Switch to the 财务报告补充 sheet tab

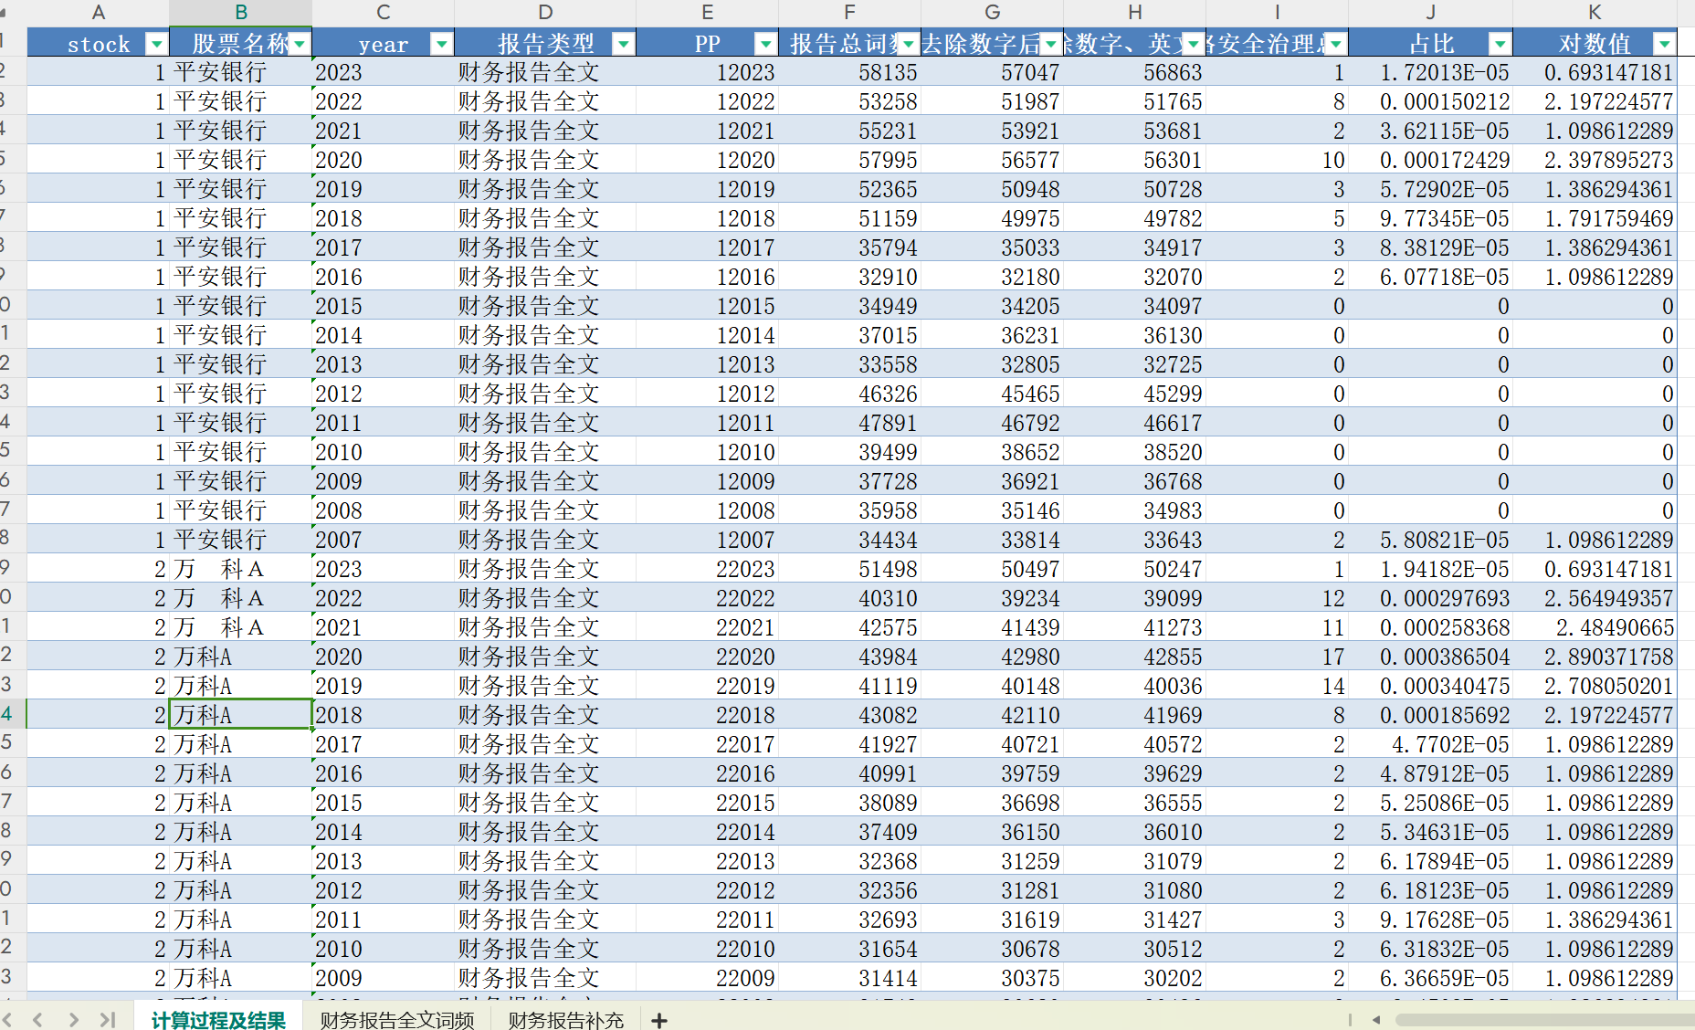click(566, 1019)
